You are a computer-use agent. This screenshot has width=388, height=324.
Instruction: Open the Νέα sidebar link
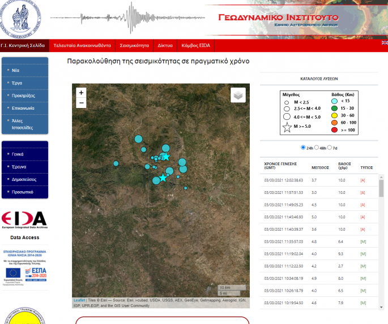pos(16,71)
